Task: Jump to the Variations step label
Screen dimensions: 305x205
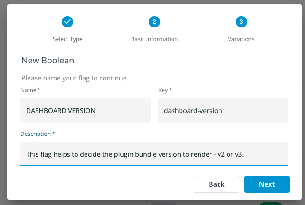Action: (x=241, y=39)
